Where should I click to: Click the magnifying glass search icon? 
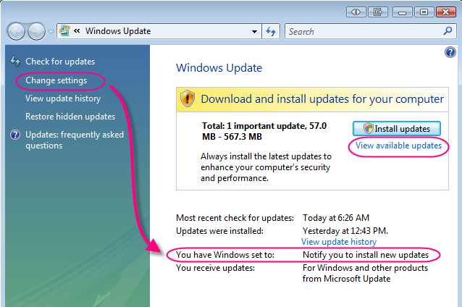click(448, 32)
